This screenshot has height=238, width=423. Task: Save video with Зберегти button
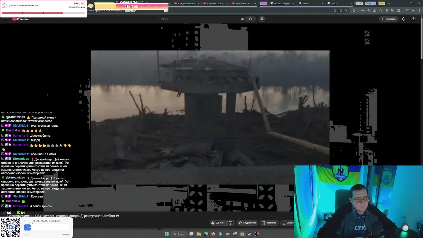[269, 223]
